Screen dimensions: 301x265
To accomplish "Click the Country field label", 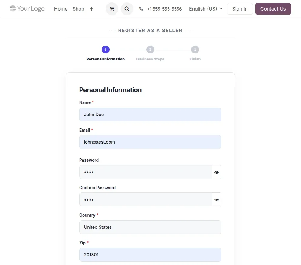I will pyautogui.click(x=87, y=215).
